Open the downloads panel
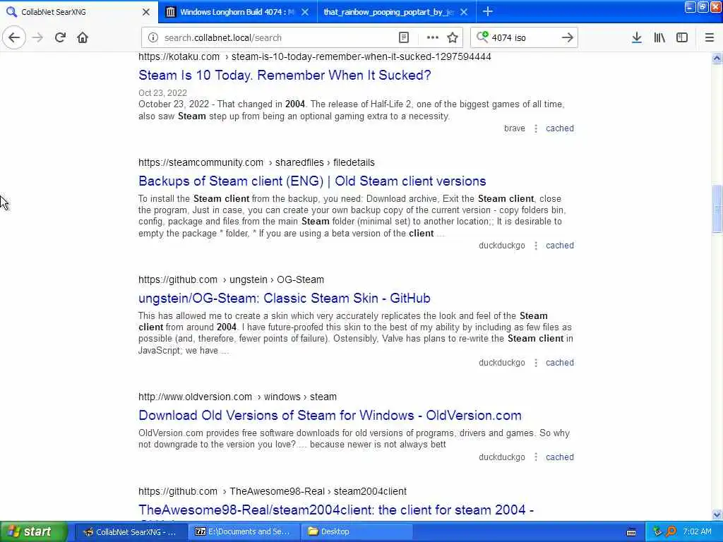 coord(637,38)
